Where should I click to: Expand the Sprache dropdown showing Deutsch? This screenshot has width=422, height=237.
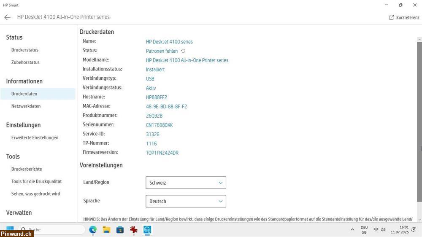click(186, 201)
